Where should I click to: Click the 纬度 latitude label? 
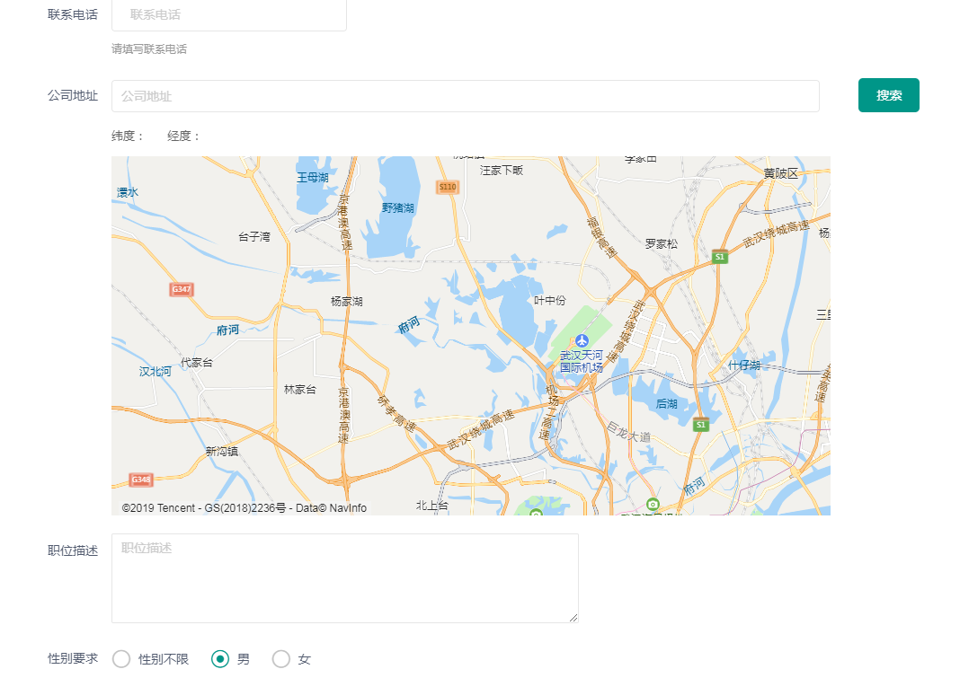point(127,136)
